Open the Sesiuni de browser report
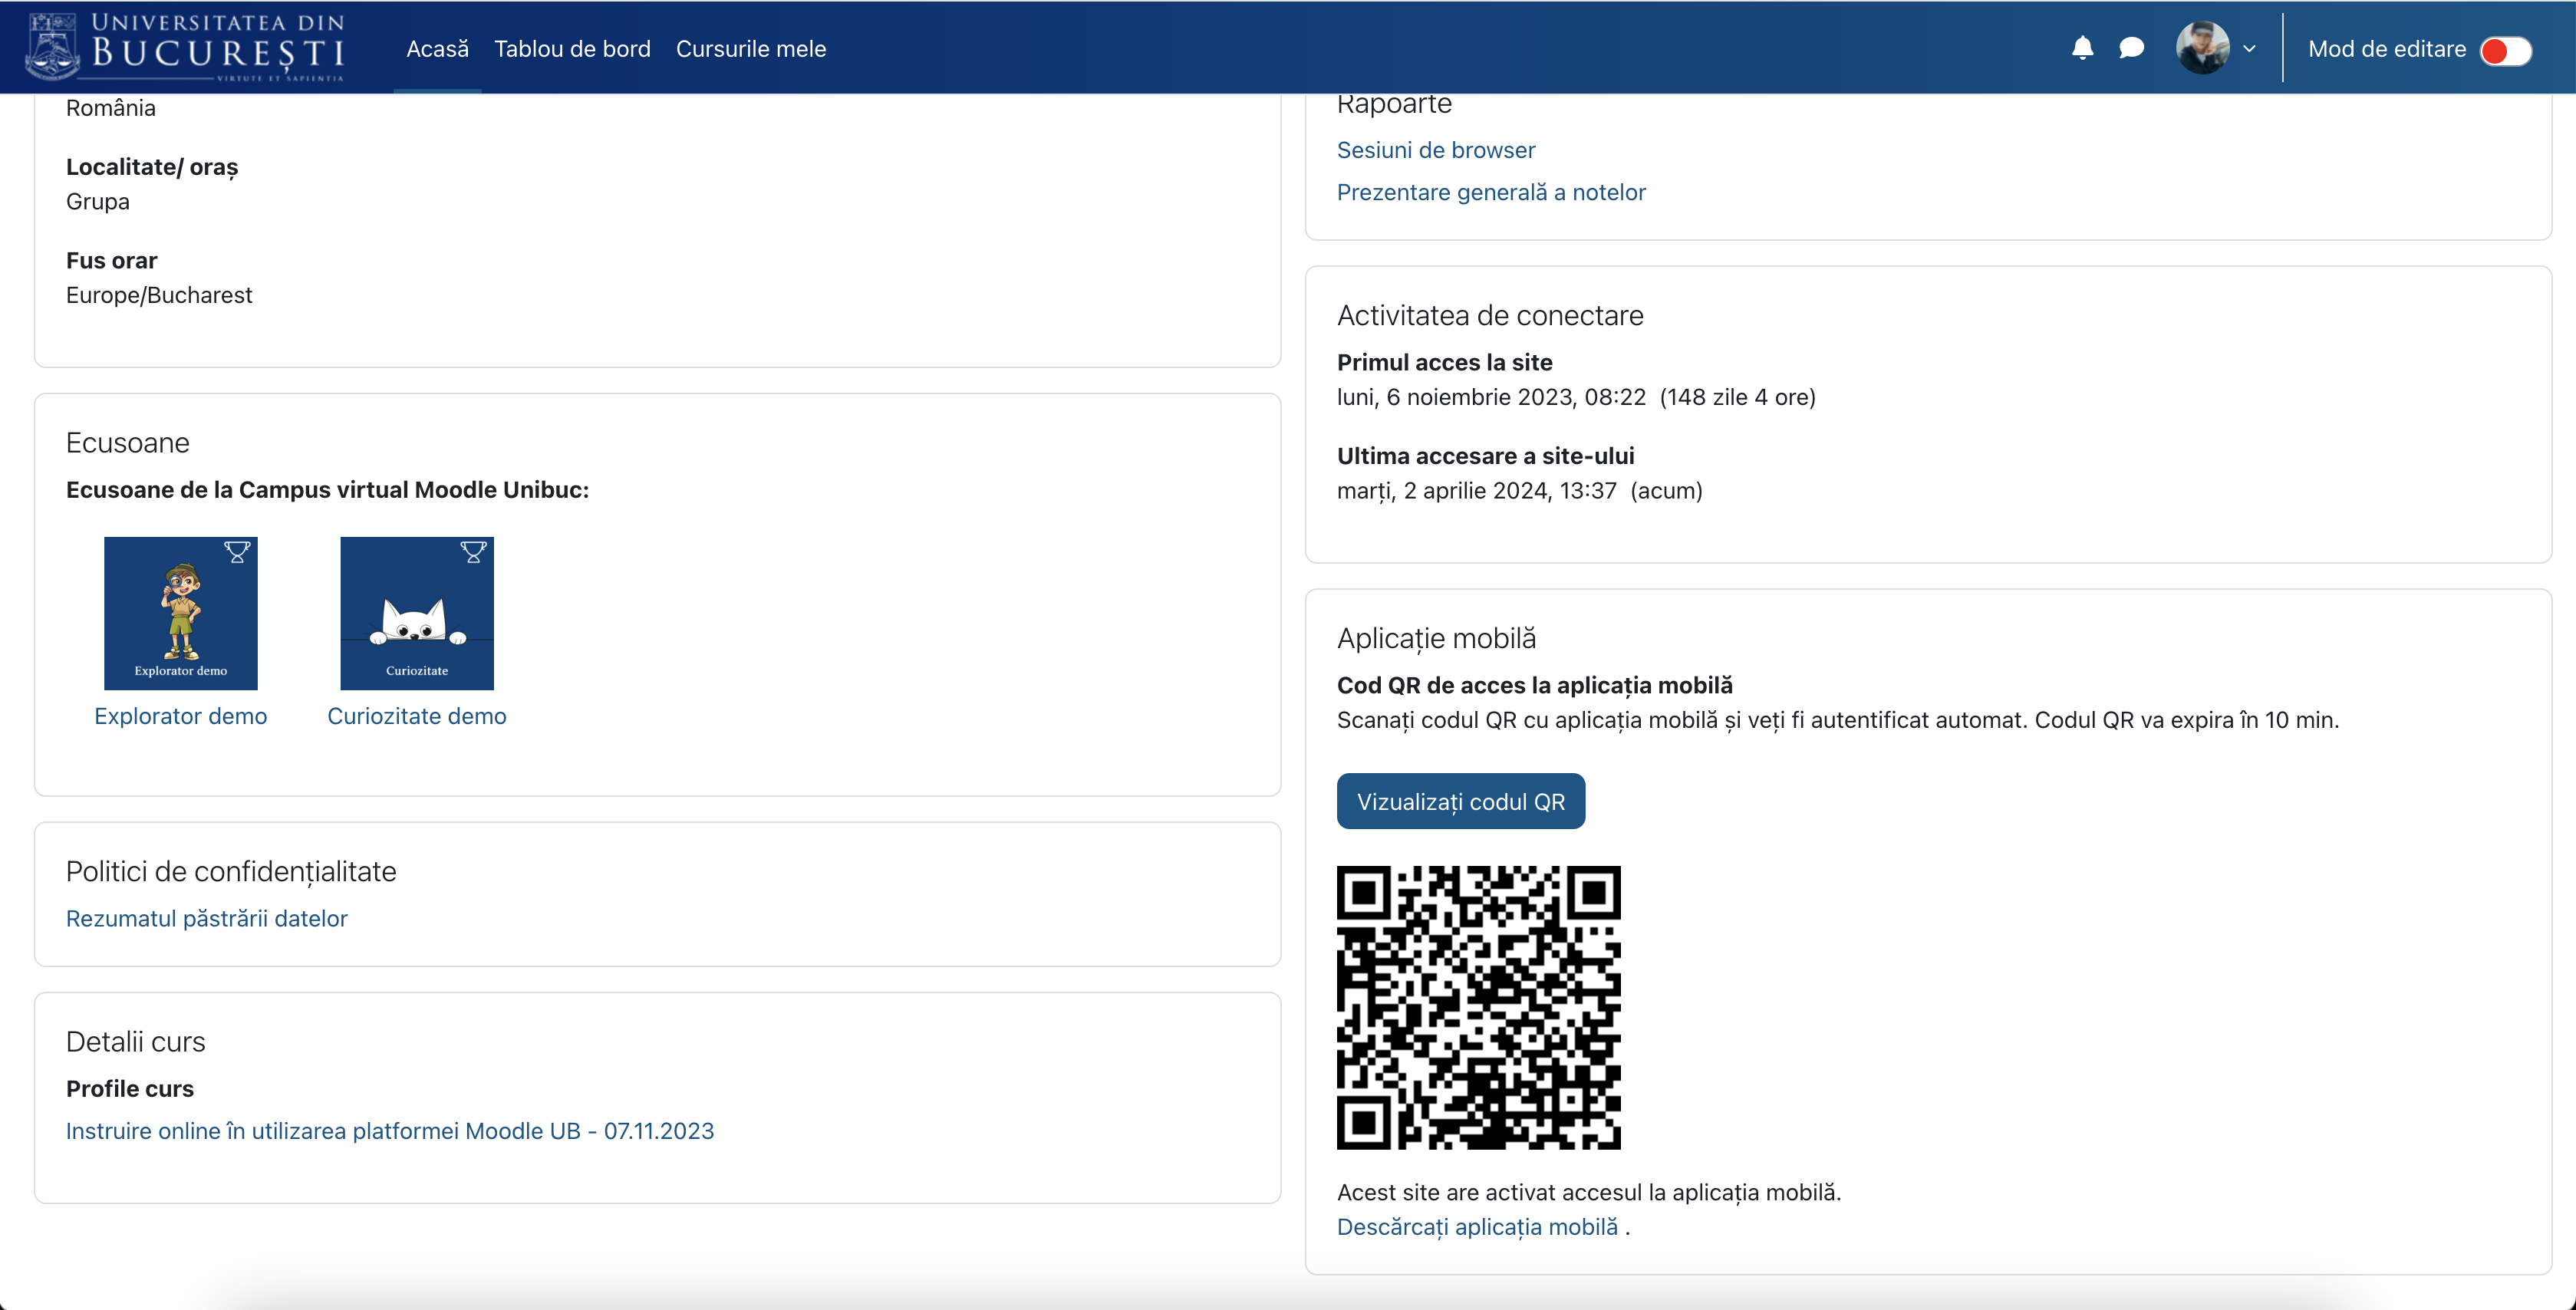 point(1436,150)
